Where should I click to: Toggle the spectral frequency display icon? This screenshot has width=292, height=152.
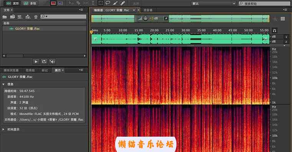point(53,3)
